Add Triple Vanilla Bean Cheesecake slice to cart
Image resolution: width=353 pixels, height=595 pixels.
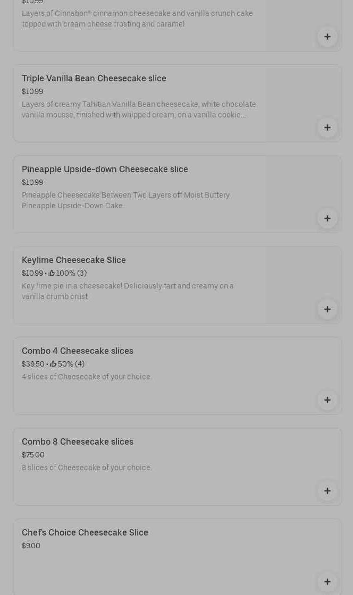(x=327, y=127)
